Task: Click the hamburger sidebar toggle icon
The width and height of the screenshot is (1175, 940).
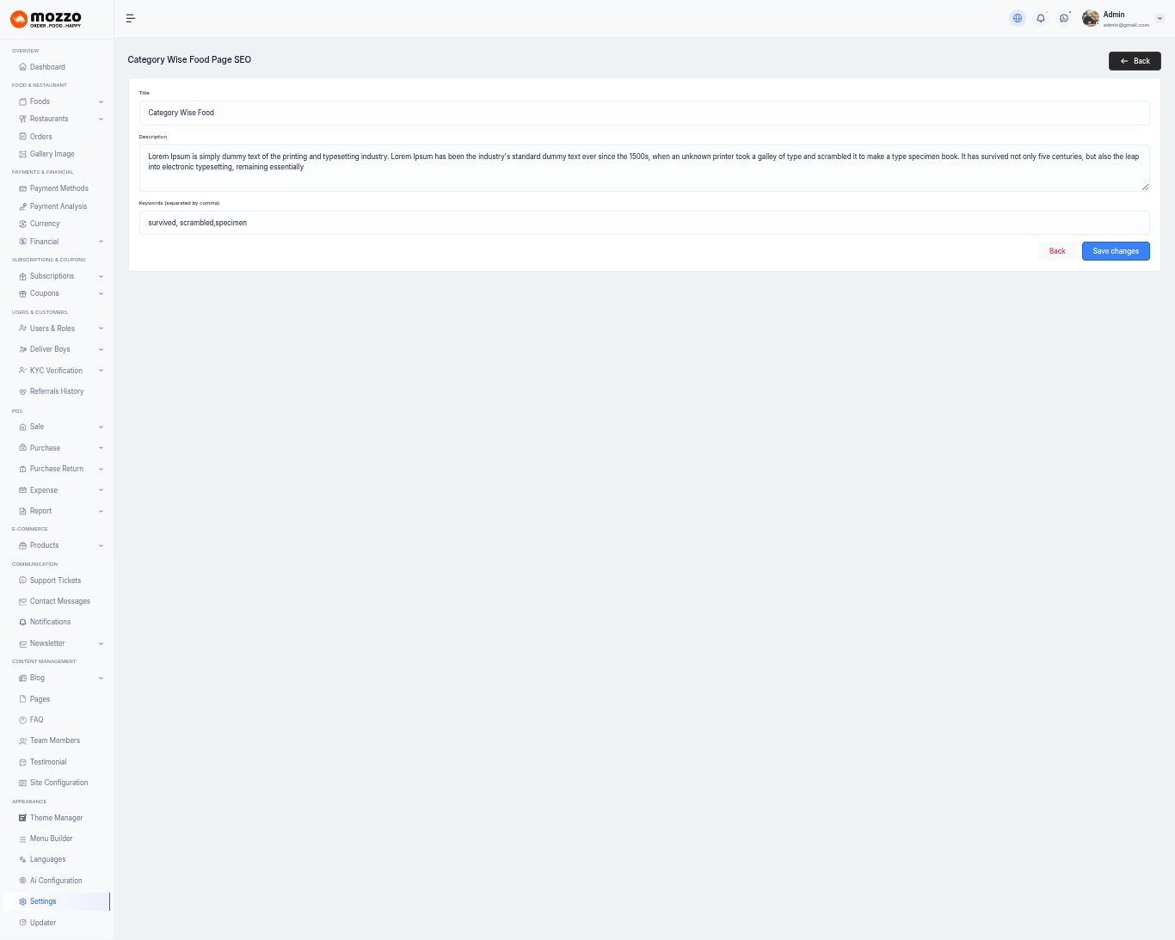Action: [131, 18]
